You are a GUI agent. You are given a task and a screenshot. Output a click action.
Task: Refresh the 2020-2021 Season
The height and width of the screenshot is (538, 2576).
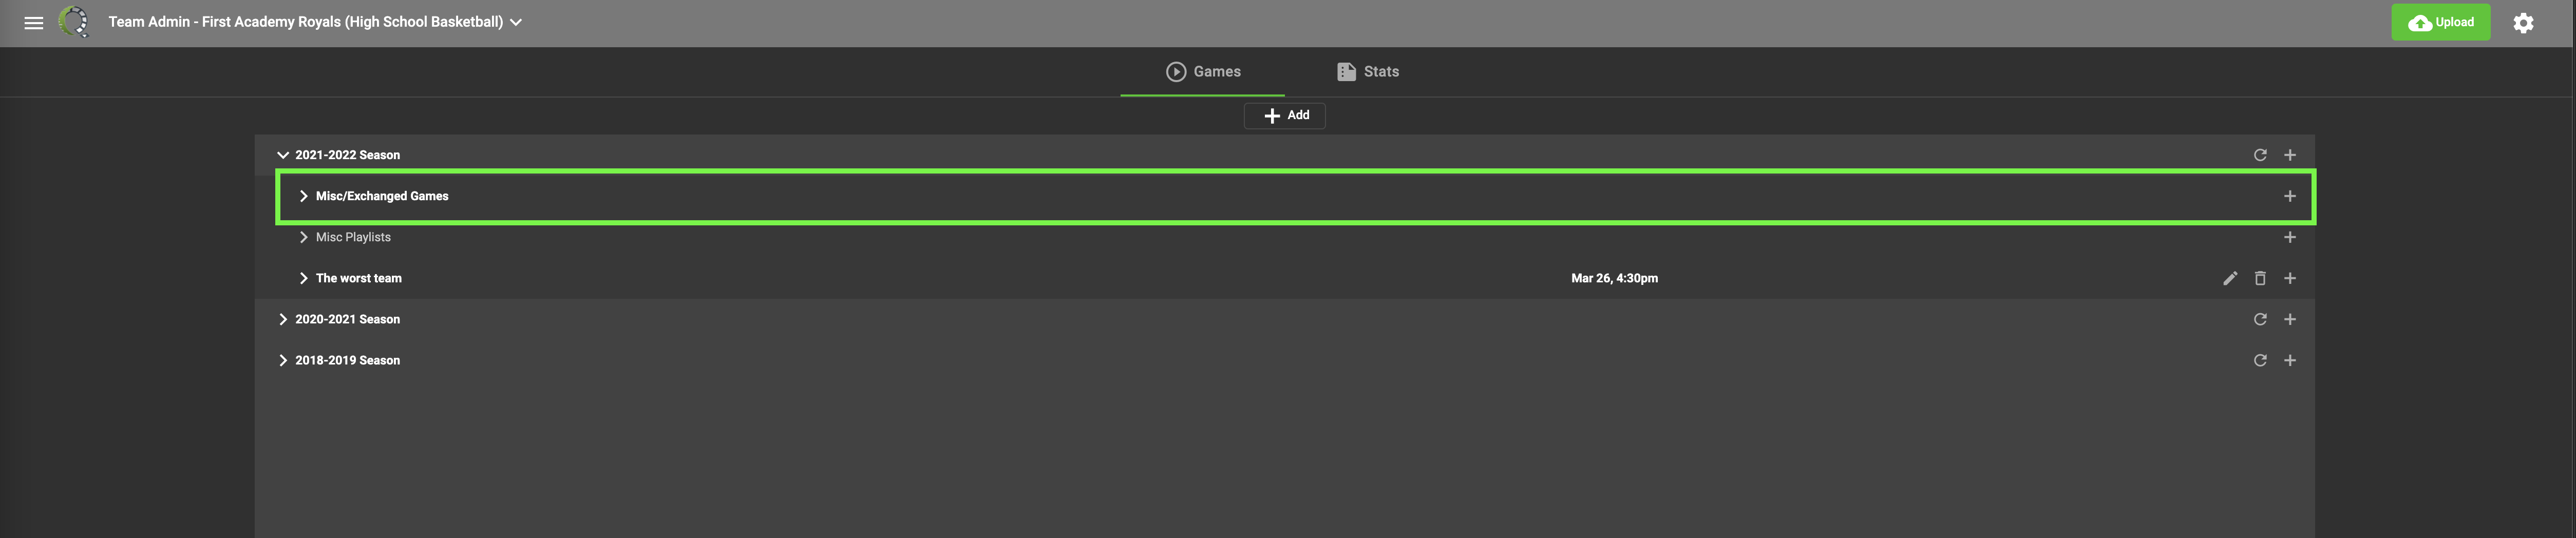(x=2259, y=319)
